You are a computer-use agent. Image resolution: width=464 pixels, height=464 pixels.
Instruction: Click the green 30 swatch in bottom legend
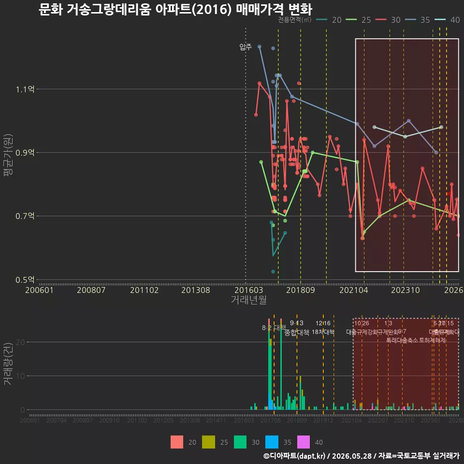240,442
